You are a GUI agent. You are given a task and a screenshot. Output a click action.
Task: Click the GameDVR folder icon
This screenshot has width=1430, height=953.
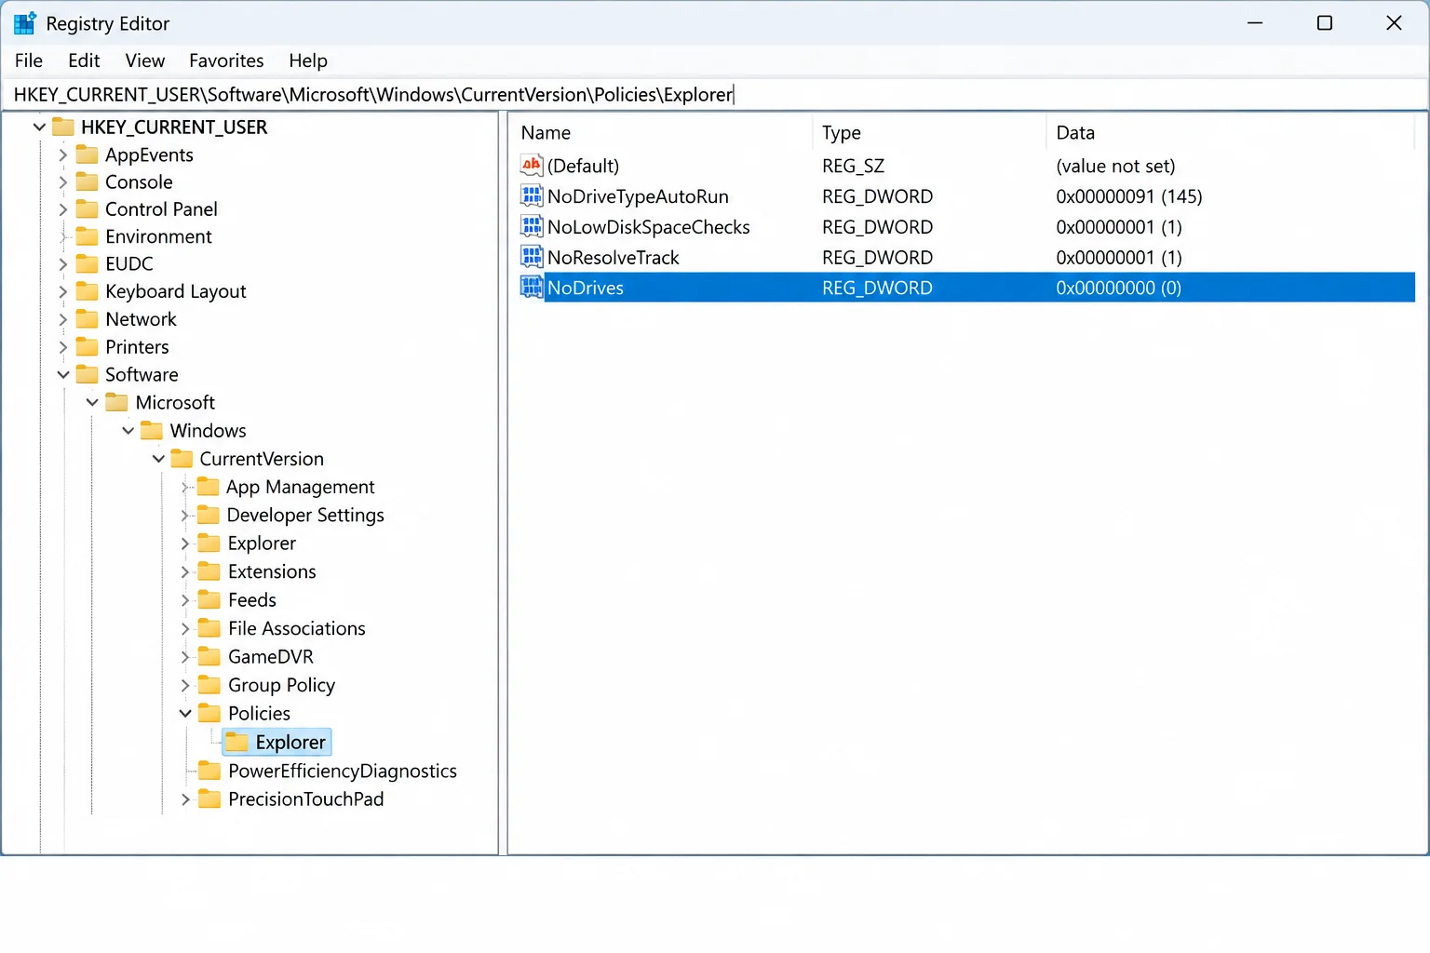[210, 657]
